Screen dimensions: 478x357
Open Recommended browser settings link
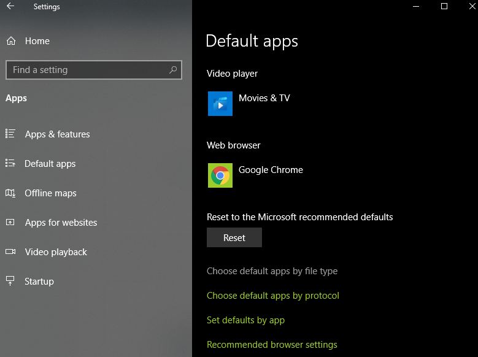272,345
